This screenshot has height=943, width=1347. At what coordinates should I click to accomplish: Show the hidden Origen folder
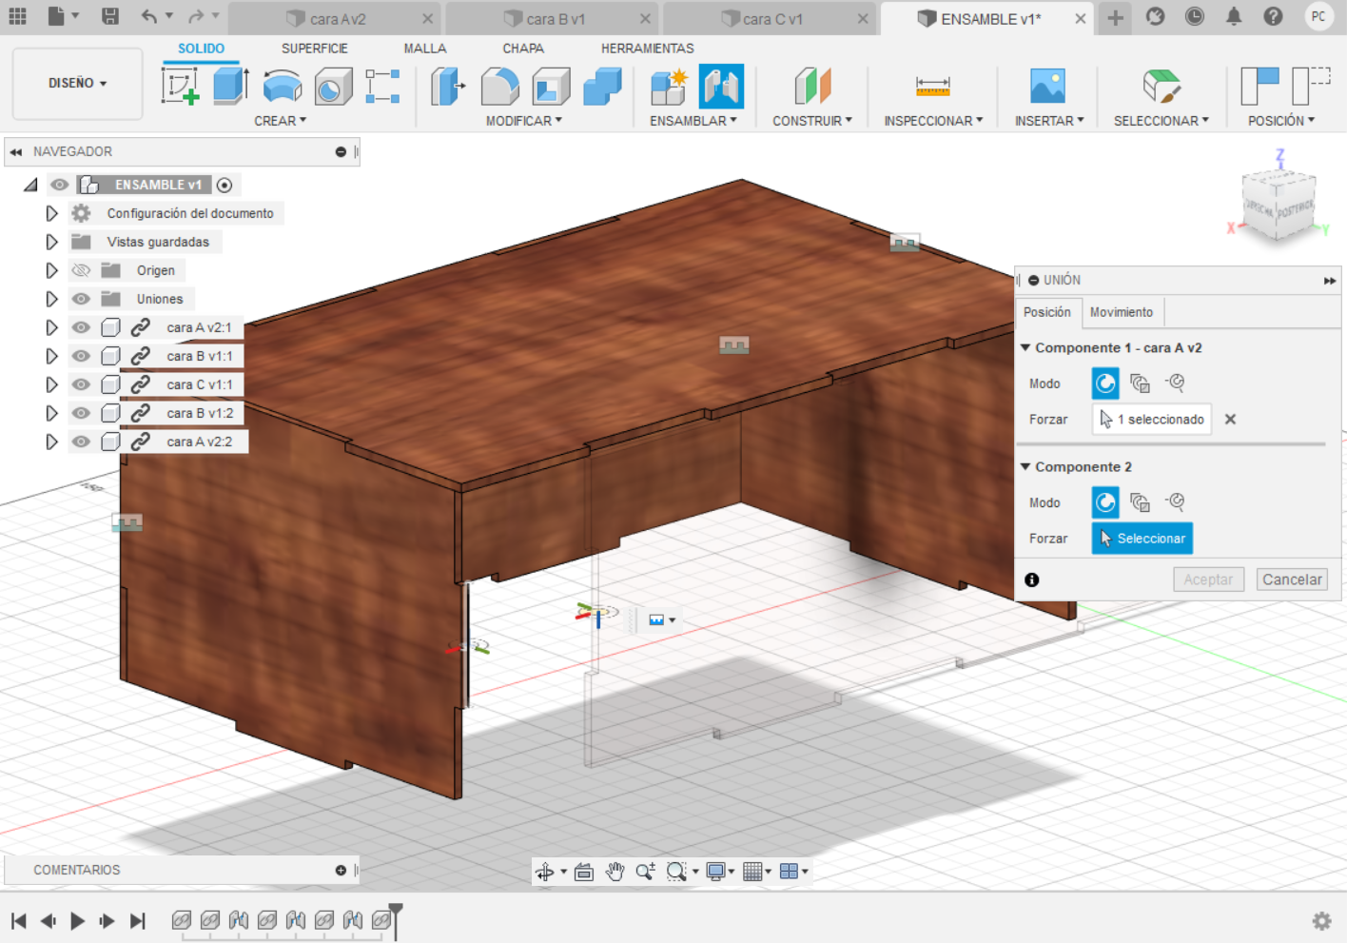(x=82, y=270)
